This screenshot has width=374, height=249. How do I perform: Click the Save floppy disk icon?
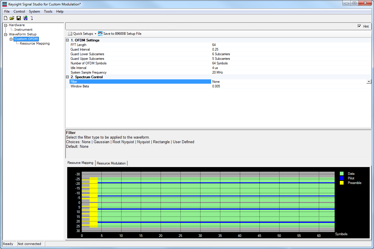tap(19, 18)
